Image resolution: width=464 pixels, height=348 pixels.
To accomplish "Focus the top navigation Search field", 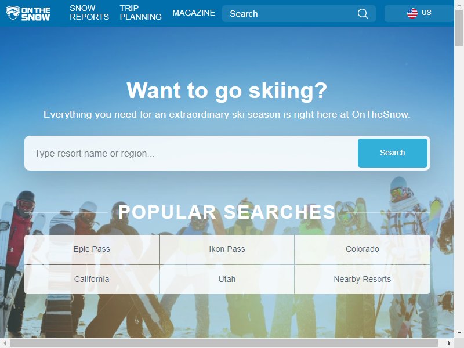I will coord(292,13).
